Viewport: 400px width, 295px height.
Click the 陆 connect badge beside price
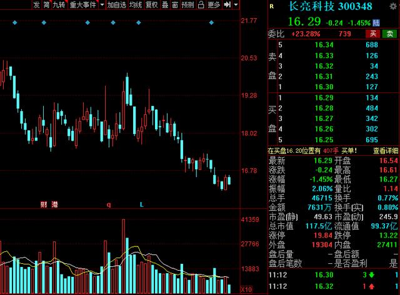[x=376, y=21]
